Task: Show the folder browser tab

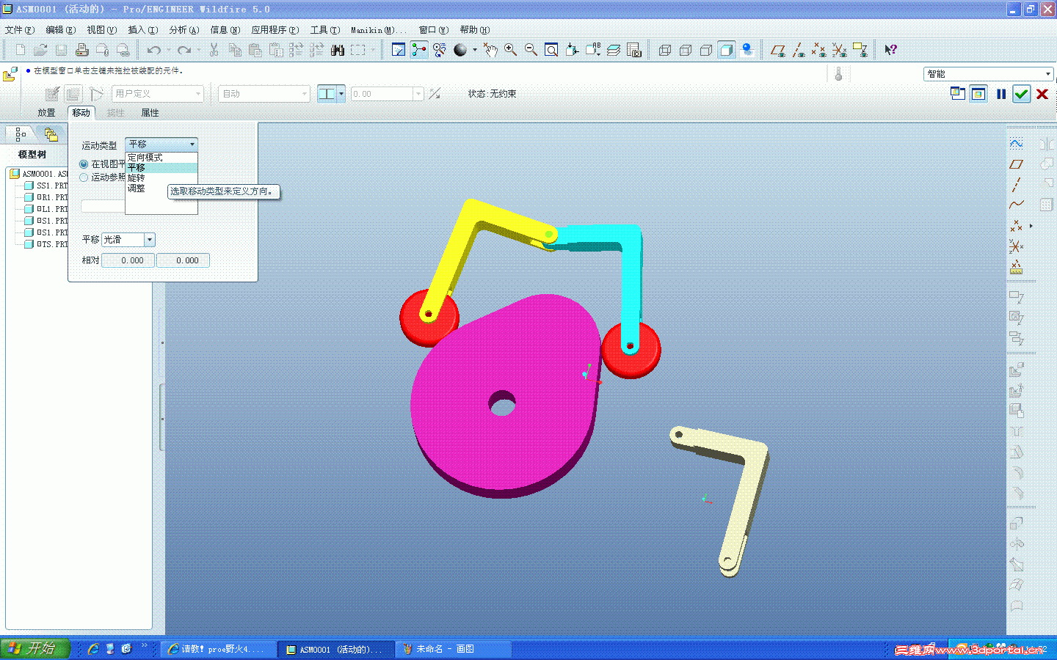Action: point(50,134)
